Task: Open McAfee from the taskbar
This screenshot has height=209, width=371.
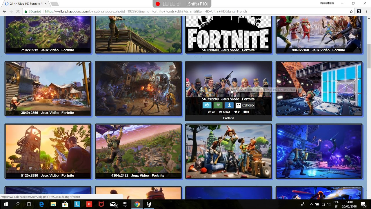Action: click(x=101, y=204)
